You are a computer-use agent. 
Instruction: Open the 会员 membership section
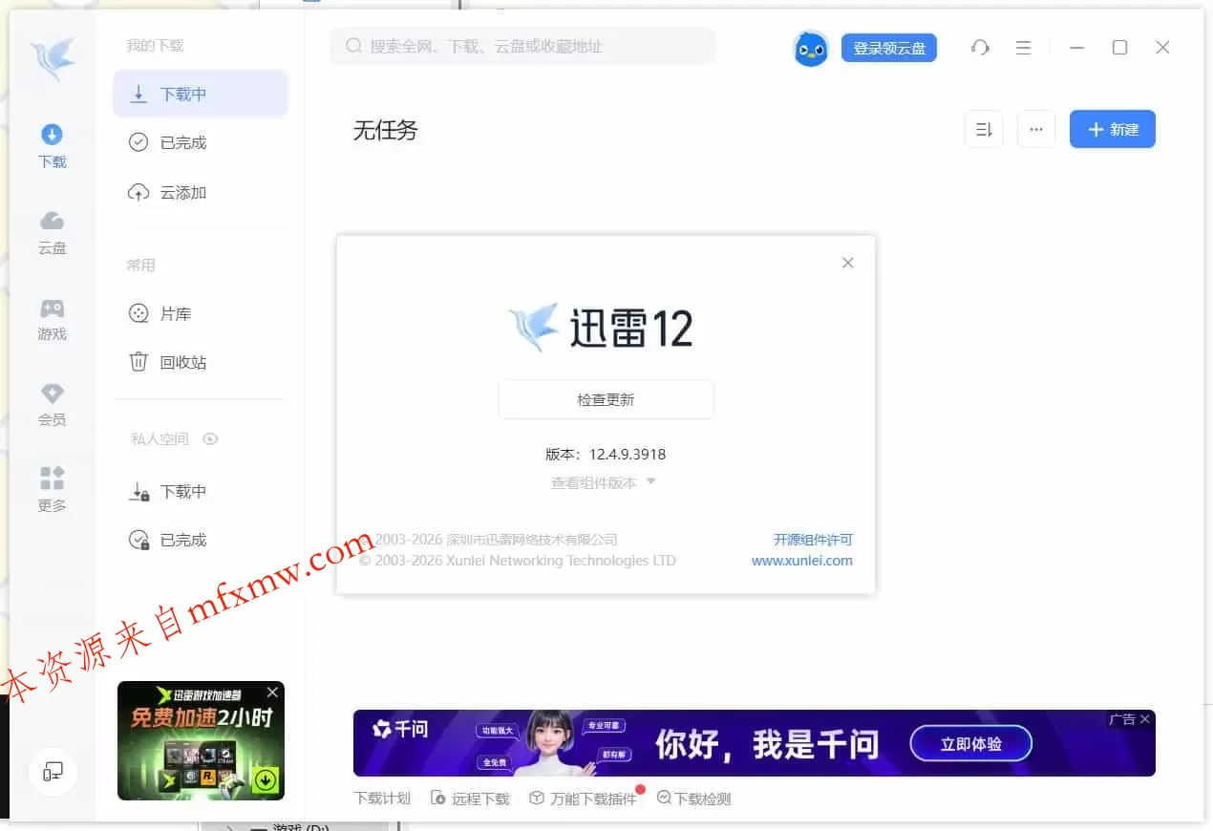coord(52,404)
